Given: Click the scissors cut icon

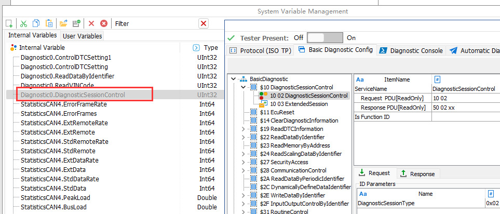Looking at the screenshot, I should (x=23, y=23).
